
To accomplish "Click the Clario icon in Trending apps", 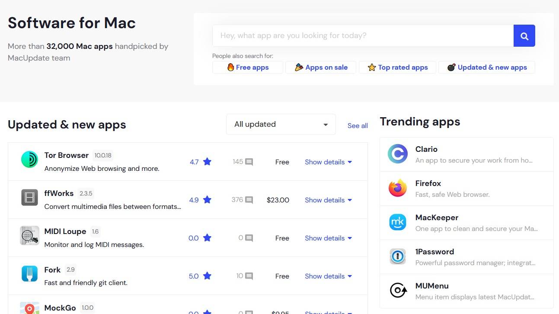I will (397, 154).
